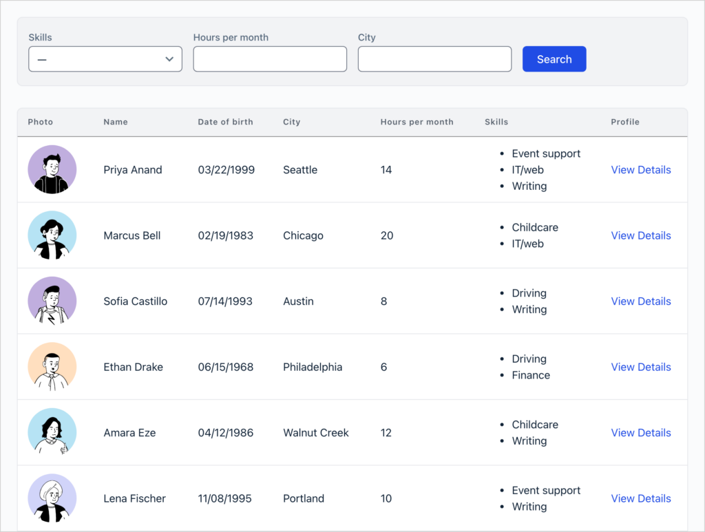Click the City column header
Screen dimensions: 705x532
click(291, 122)
